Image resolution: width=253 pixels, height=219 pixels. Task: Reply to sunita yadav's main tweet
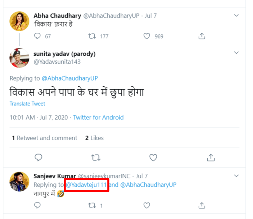[x=39, y=158]
